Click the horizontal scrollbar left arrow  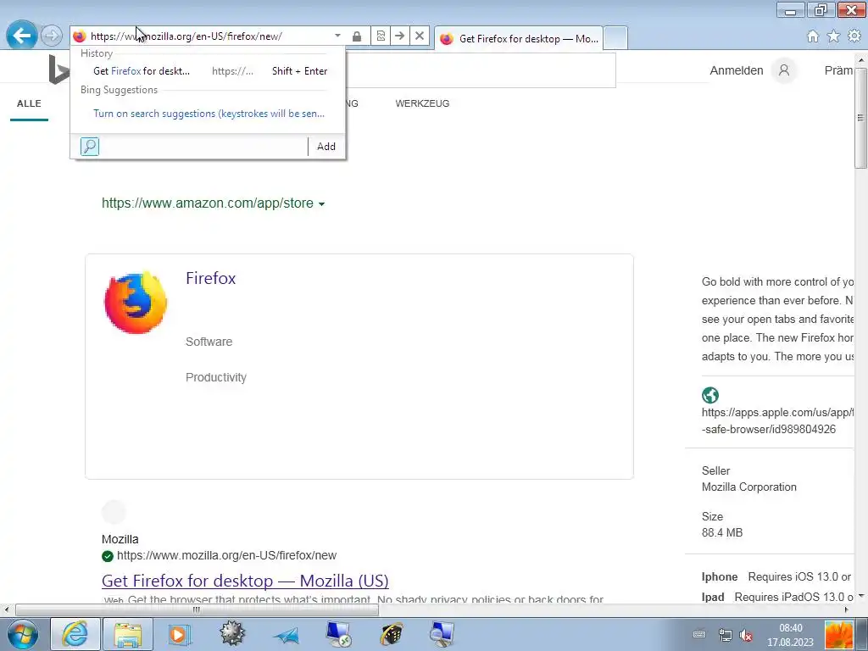point(7,610)
